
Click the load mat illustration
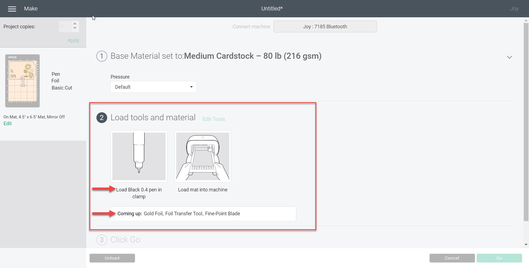click(x=203, y=156)
